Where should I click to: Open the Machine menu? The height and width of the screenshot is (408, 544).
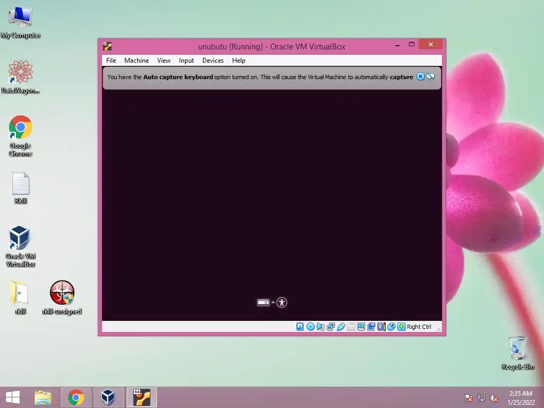coord(137,61)
